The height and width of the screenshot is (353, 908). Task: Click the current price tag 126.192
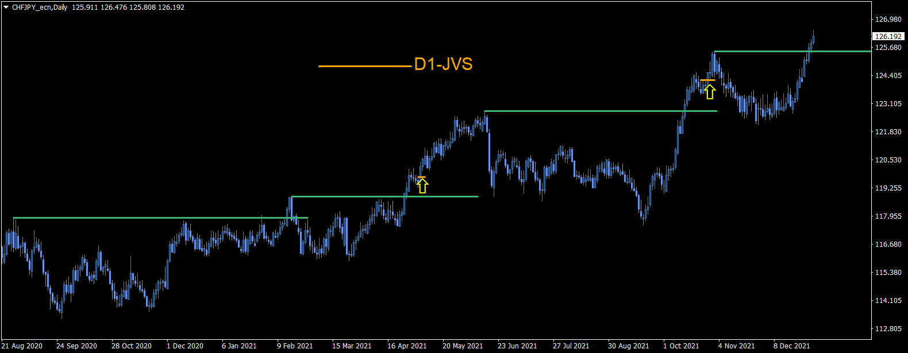pos(888,36)
